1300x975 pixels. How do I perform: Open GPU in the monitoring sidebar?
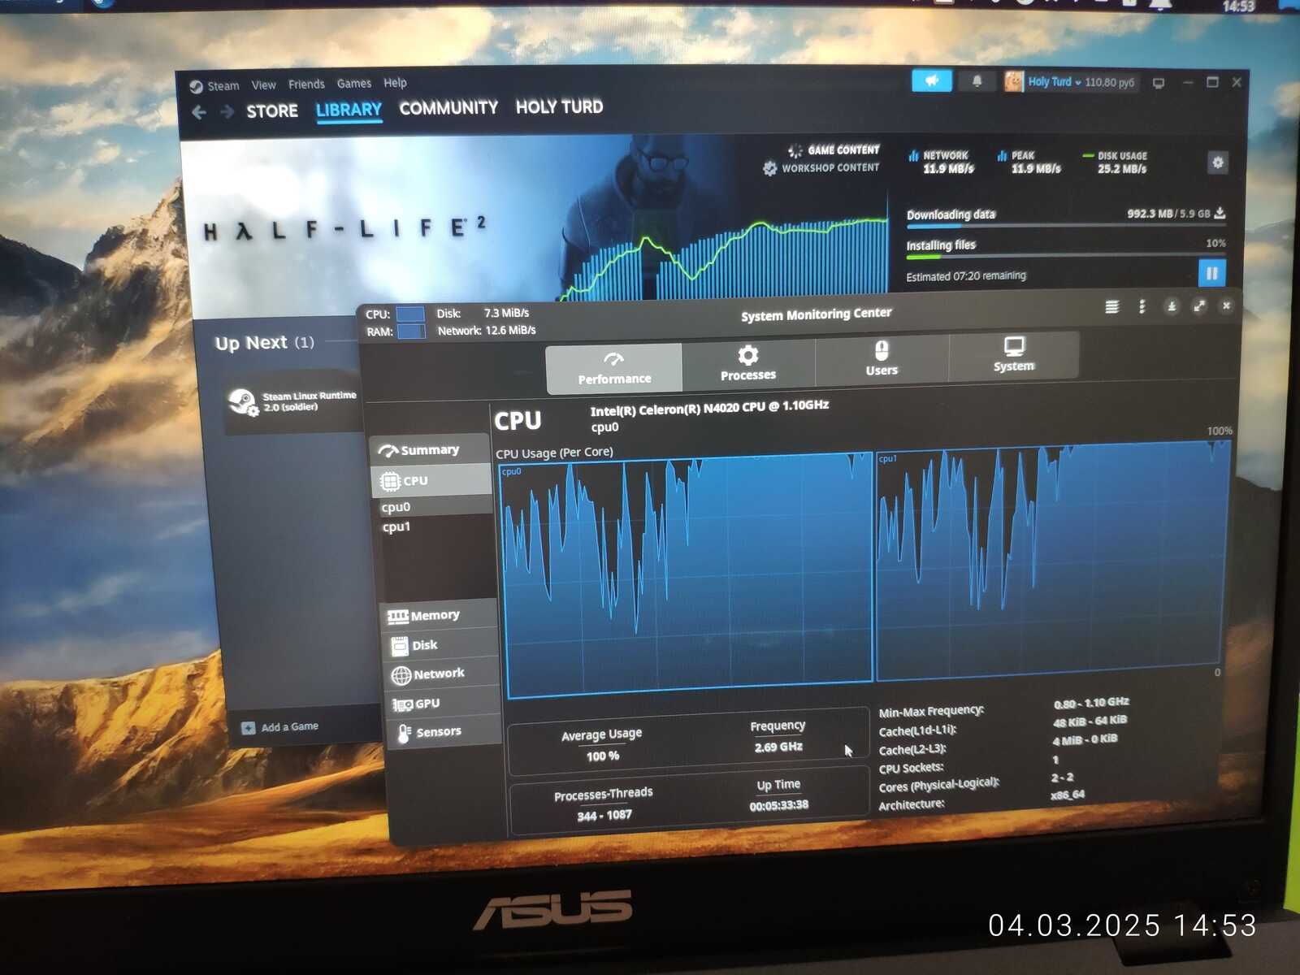[x=444, y=704]
